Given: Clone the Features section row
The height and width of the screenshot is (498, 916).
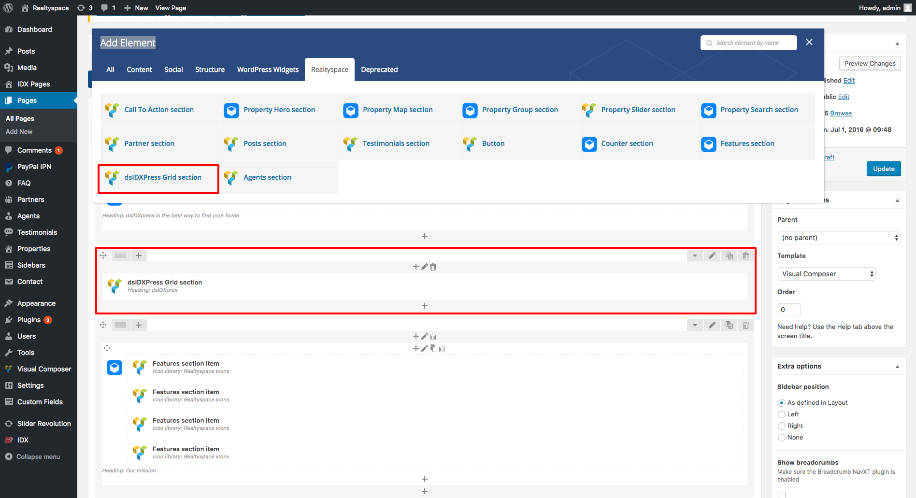Looking at the screenshot, I should click(x=729, y=325).
